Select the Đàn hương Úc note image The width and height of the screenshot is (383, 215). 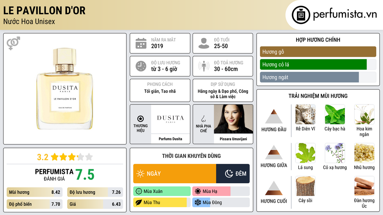(x=364, y=186)
